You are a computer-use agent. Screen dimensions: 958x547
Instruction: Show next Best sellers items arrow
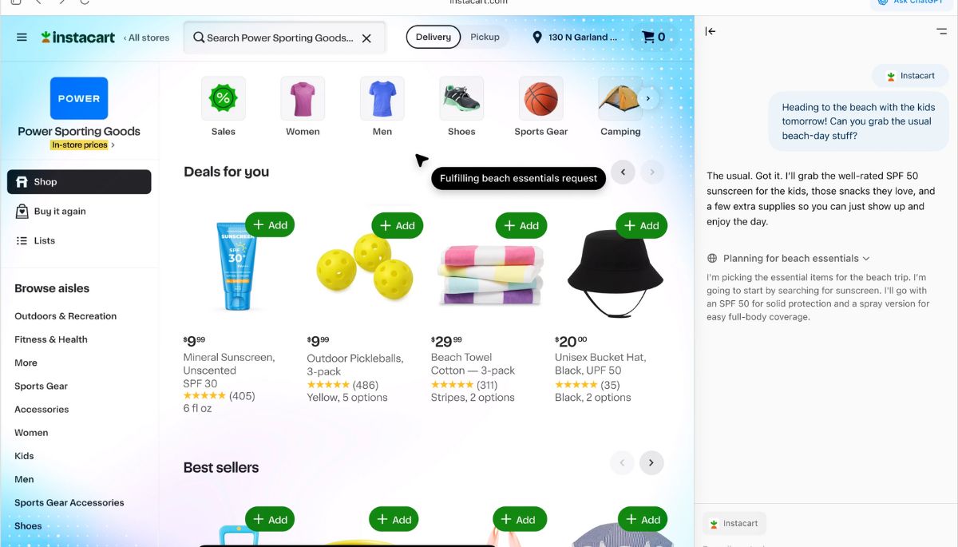pyautogui.click(x=651, y=462)
